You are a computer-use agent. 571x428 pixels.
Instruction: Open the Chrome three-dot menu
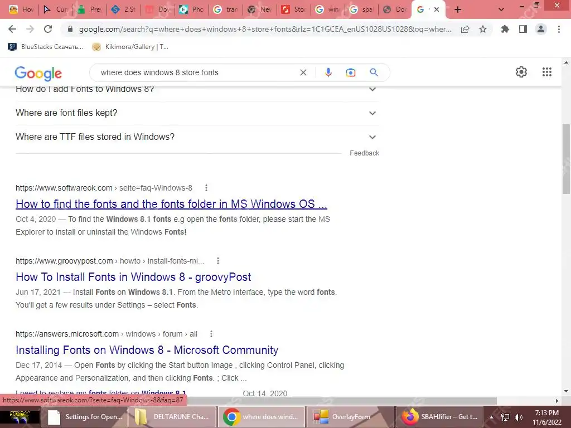tap(559, 29)
